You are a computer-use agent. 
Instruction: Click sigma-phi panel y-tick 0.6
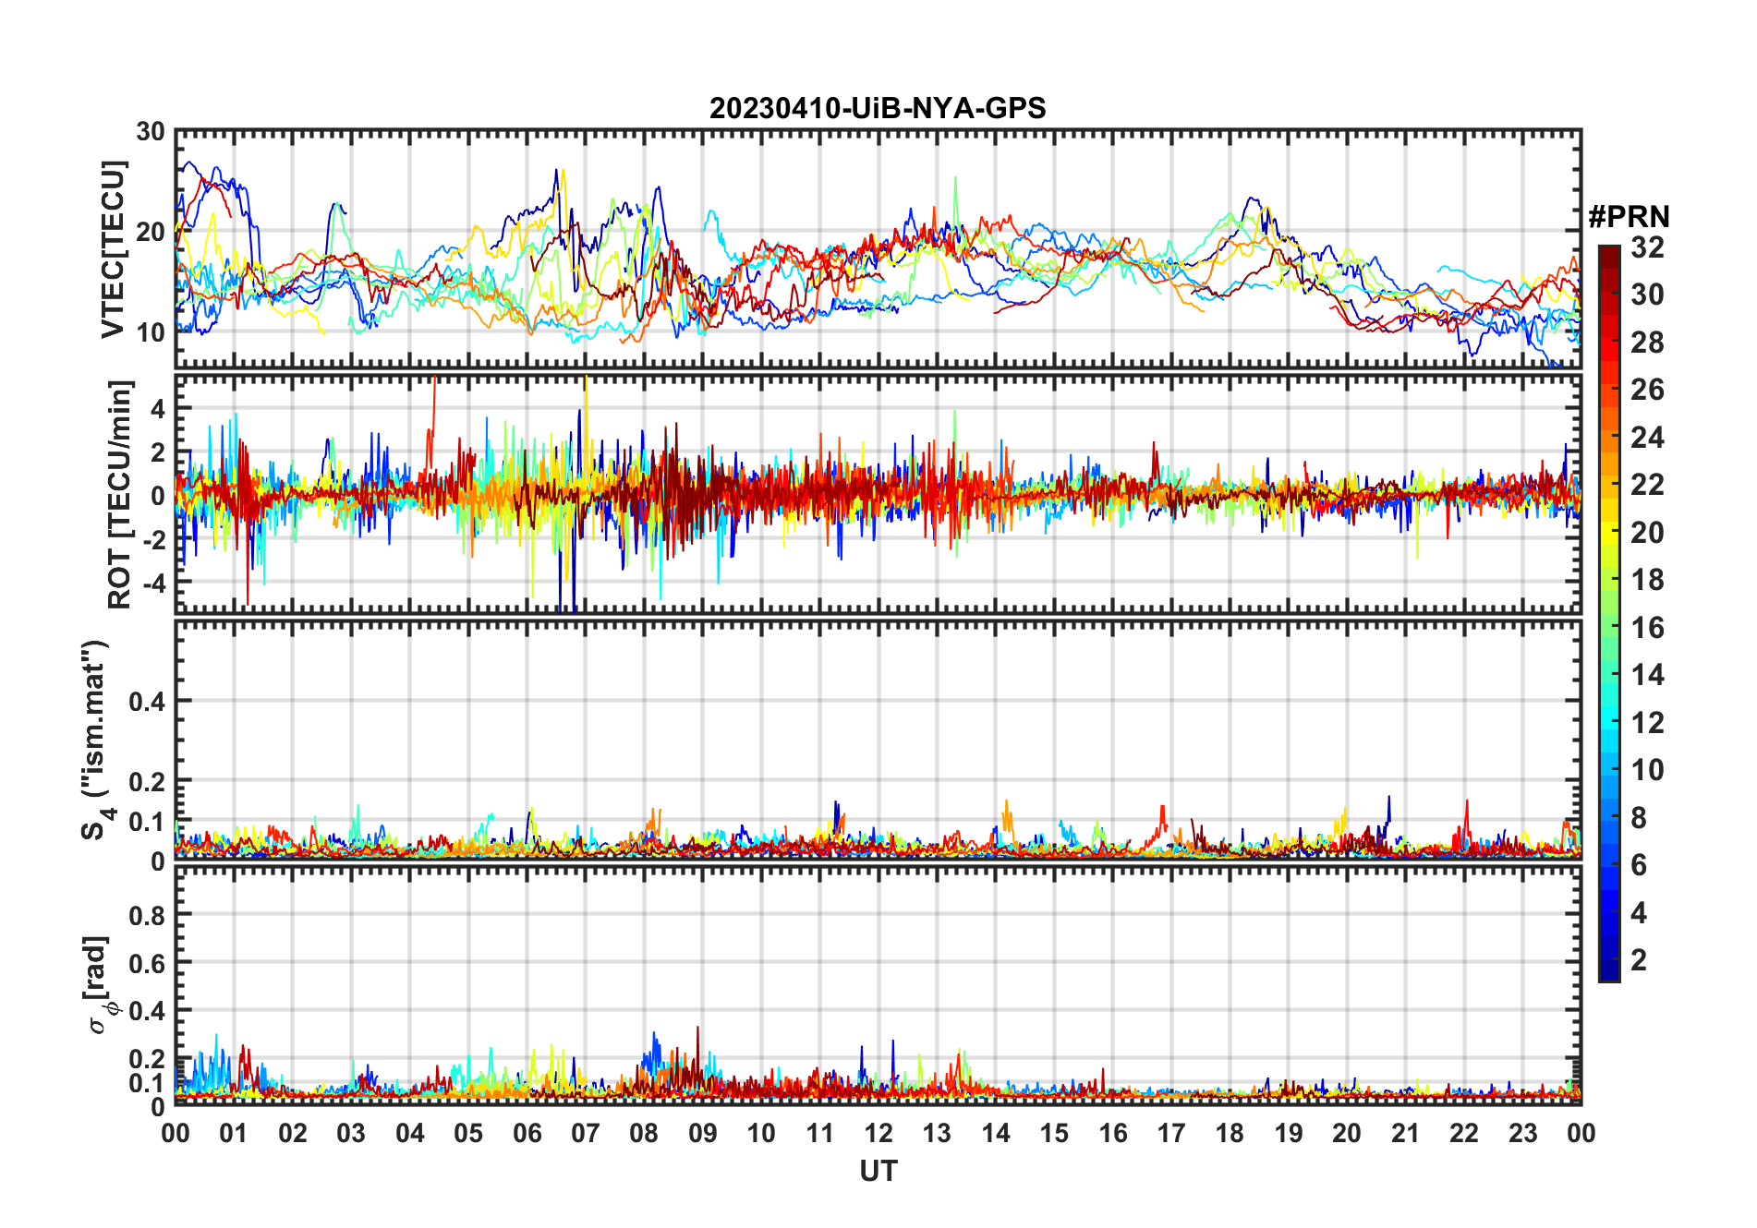[x=148, y=963]
